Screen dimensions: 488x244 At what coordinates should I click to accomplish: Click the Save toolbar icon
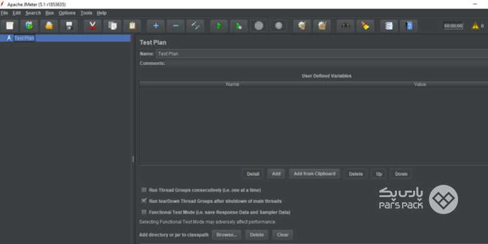pos(69,26)
